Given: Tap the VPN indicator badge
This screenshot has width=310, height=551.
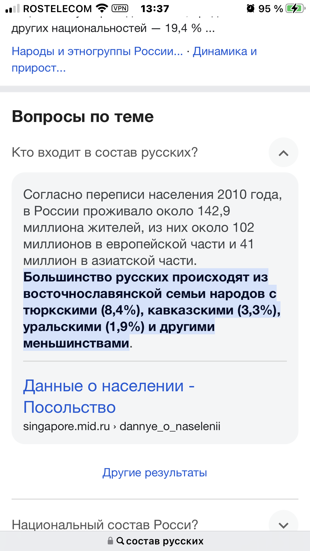Looking at the screenshot, I should click(120, 9).
